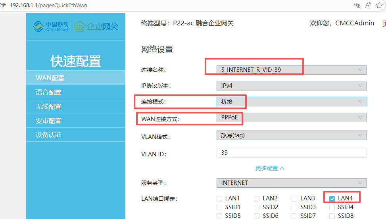Check the LAN2 port binding checkbox

click(x=257, y=199)
